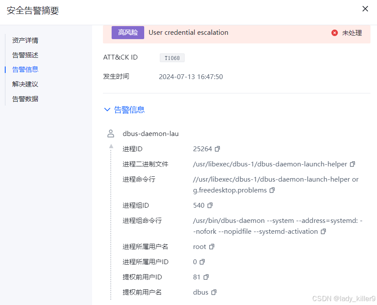Click the alert title User credential escalation
The height and width of the screenshot is (305, 377).
tap(188, 32)
